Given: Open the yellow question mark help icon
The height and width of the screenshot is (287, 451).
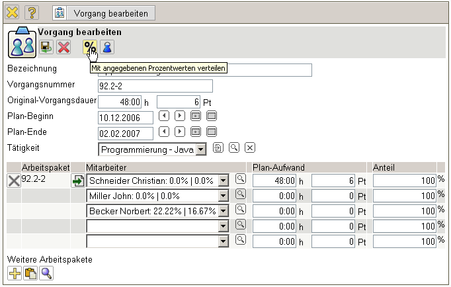Looking at the screenshot, I should (32, 13).
